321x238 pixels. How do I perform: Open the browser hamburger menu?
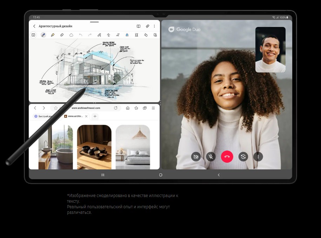(x=153, y=108)
